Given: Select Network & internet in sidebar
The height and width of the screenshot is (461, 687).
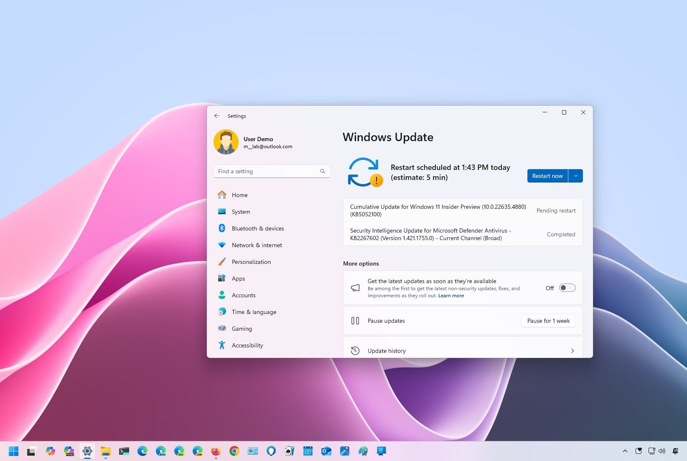Looking at the screenshot, I should click(x=256, y=245).
